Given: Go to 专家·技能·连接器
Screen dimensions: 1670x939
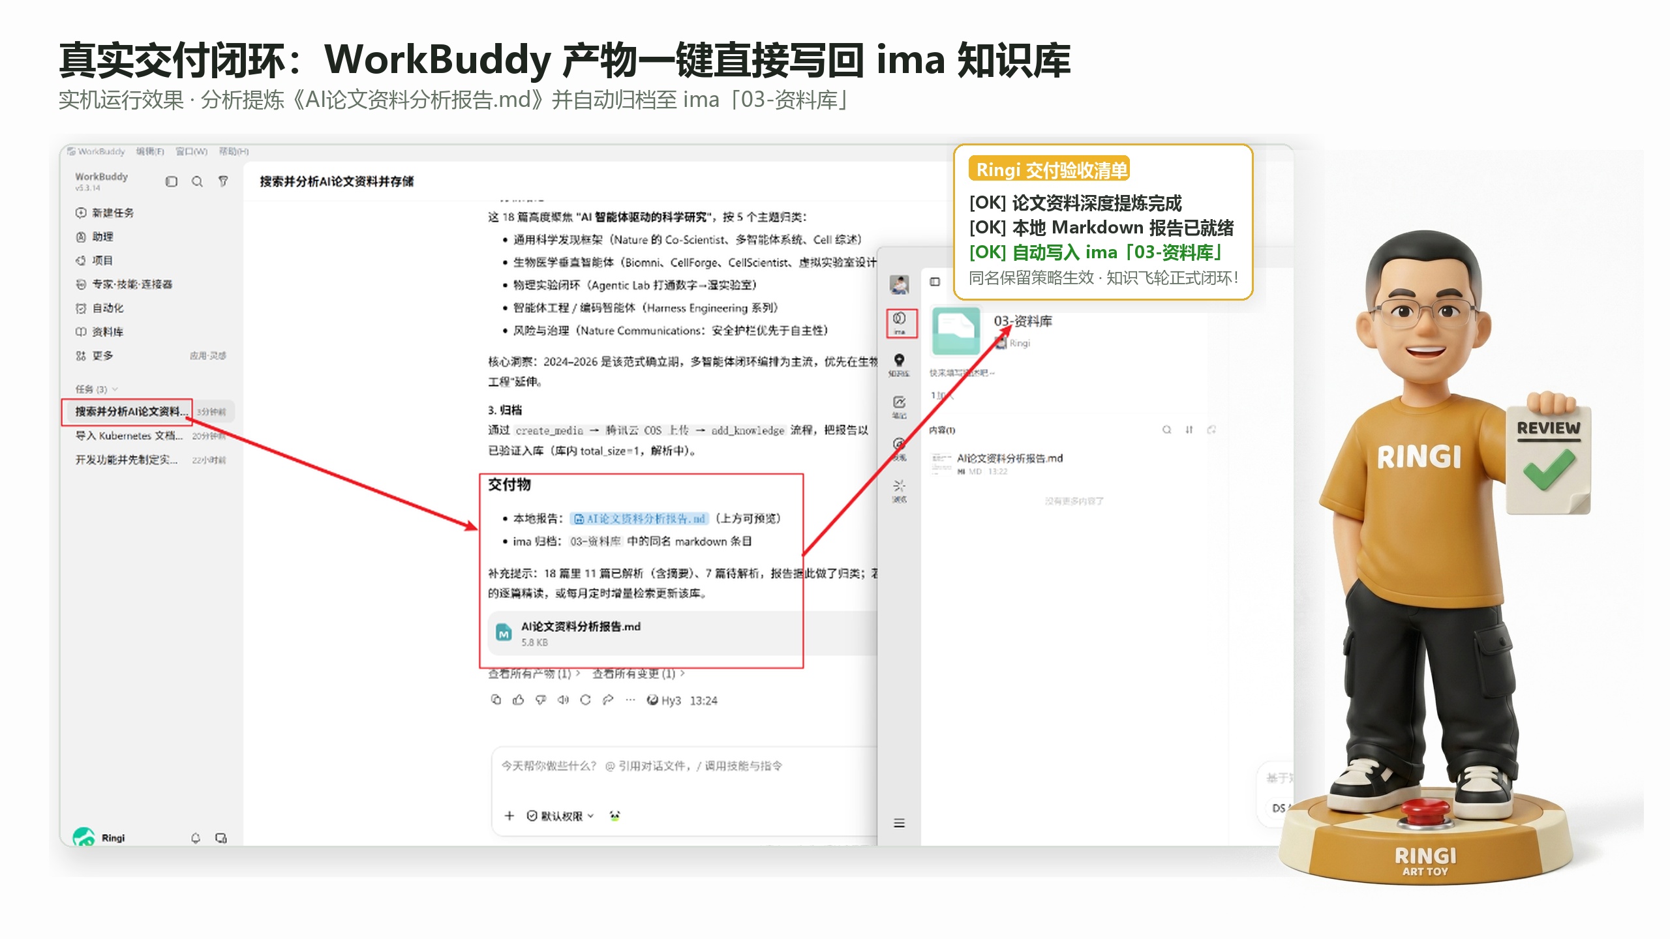Looking at the screenshot, I should pyautogui.click(x=124, y=284).
